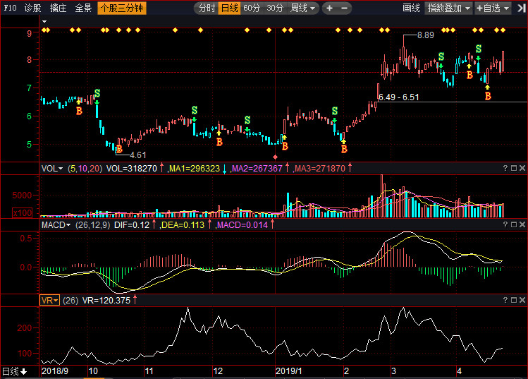The width and height of the screenshot is (528, 379).
Task: Click the 画线 drawing button
Action: pos(411,8)
